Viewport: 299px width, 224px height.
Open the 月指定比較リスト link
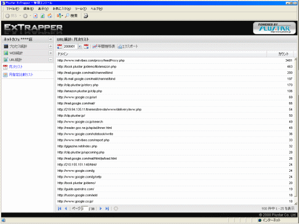21,74
